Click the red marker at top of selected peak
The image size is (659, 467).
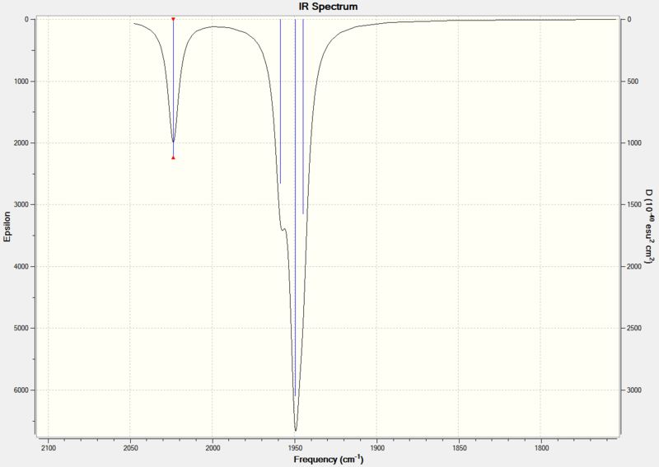[173, 19]
